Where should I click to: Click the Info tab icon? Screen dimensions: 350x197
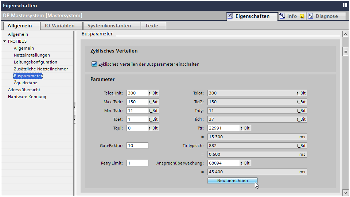pos(282,16)
